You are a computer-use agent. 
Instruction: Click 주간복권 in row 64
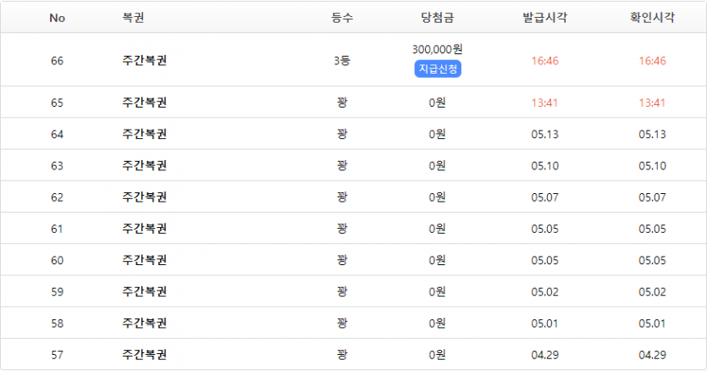(x=144, y=134)
